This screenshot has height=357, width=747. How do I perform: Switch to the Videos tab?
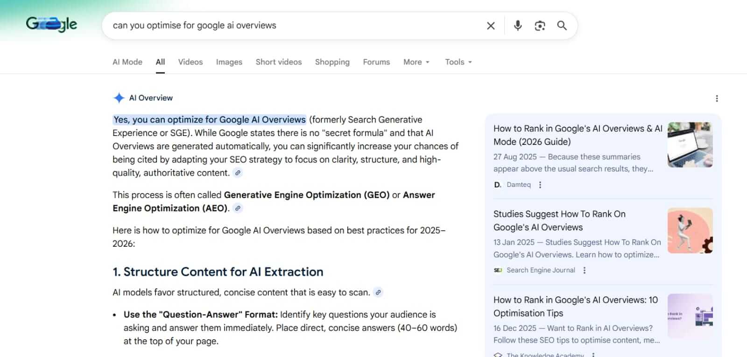pos(190,62)
